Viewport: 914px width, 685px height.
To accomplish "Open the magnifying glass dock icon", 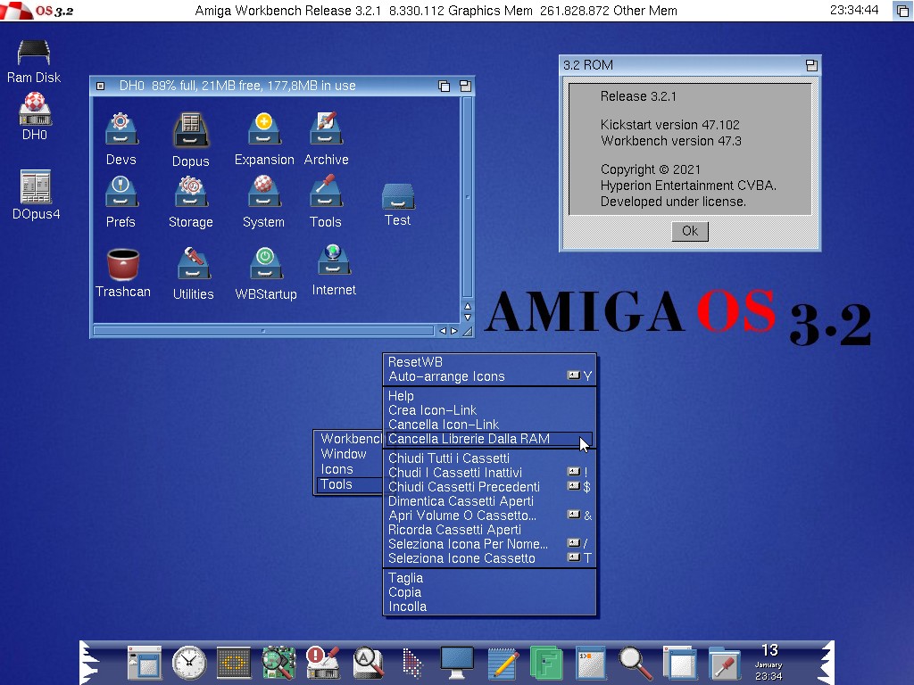I will (635, 663).
